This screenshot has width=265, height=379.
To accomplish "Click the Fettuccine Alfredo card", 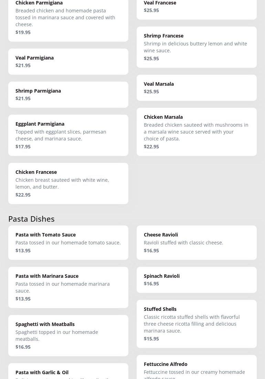I will pos(197,367).
